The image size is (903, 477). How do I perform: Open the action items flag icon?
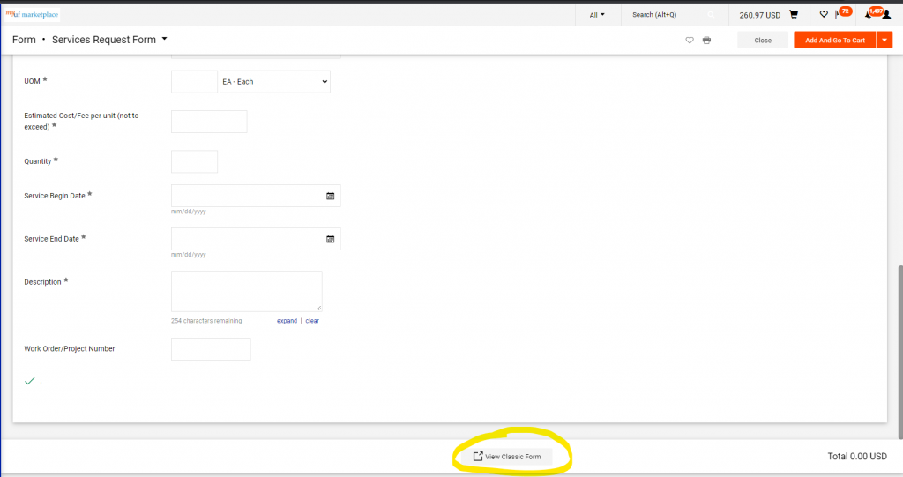pyautogui.click(x=838, y=14)
